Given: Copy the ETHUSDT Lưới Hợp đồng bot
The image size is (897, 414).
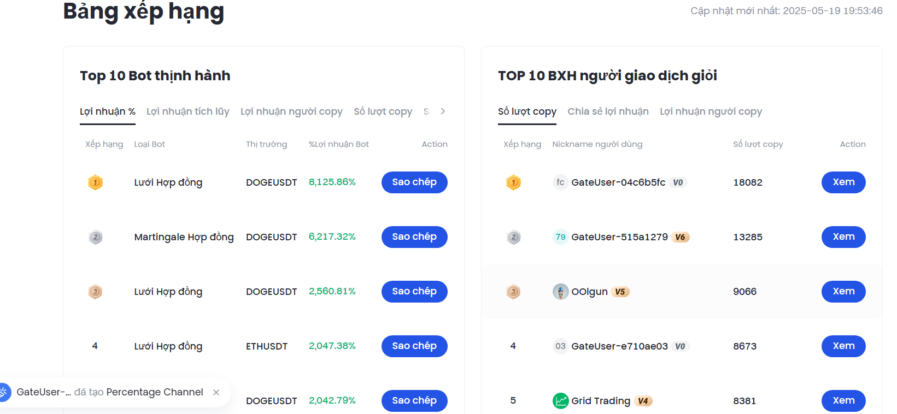Looking at the screenshot, I should point(414,346).
